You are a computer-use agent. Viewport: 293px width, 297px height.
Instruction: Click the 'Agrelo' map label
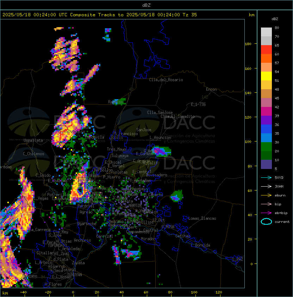(x=86, y=212)
